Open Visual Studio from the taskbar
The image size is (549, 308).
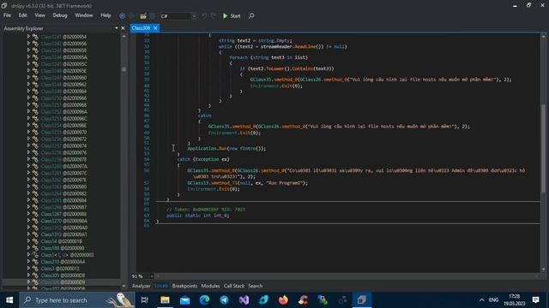tap(244, 300)
